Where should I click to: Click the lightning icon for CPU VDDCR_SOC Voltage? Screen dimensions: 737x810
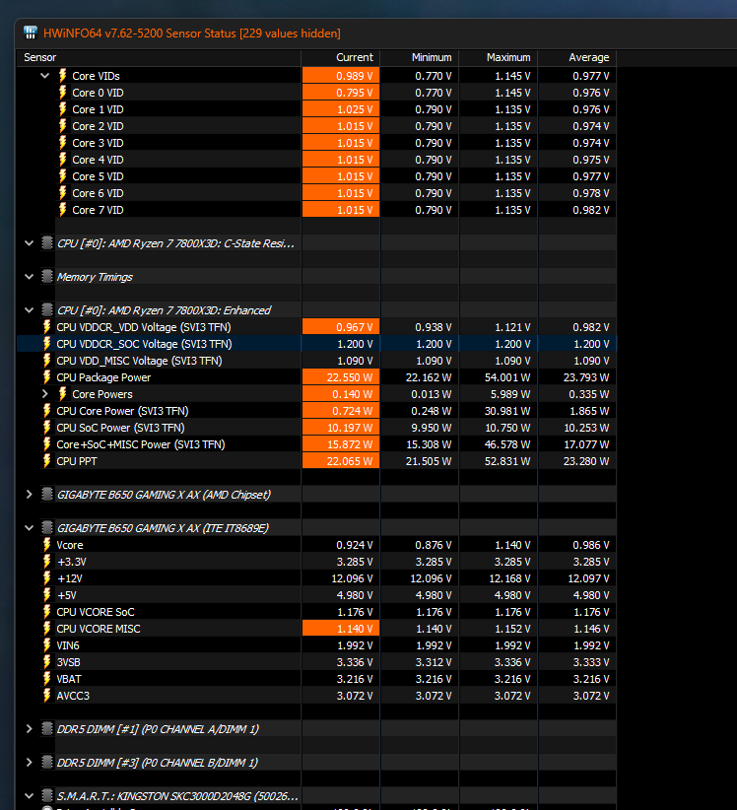click(47, 344)
